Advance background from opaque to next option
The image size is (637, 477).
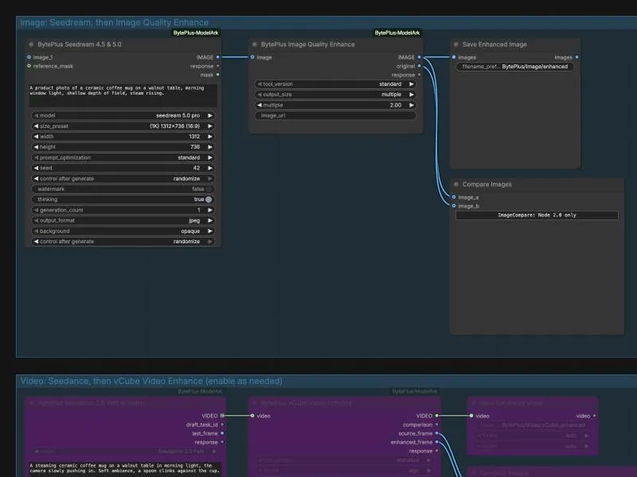[x=210, y=231]
